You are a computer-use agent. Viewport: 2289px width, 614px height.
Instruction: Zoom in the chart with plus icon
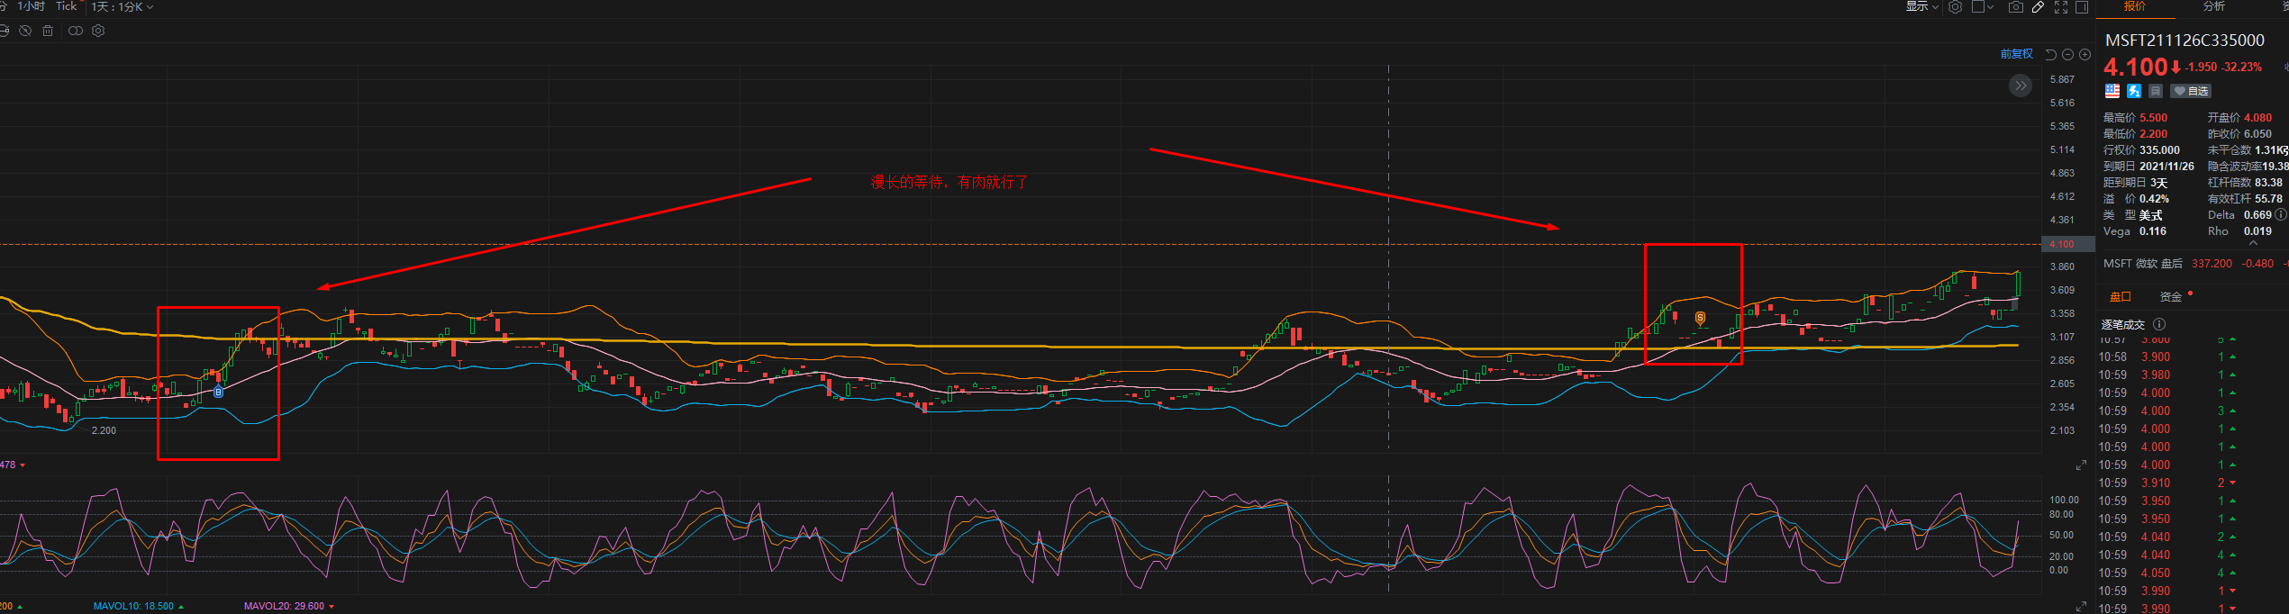click(x=2085, y=54)
